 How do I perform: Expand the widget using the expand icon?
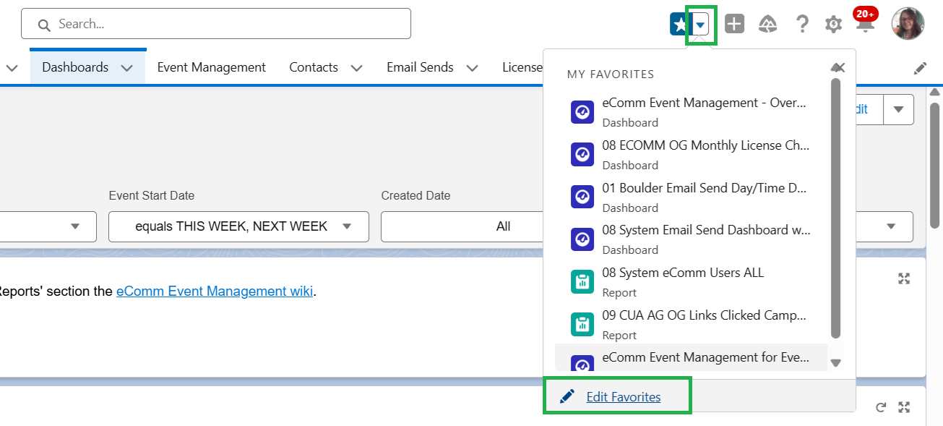point(903,278)
